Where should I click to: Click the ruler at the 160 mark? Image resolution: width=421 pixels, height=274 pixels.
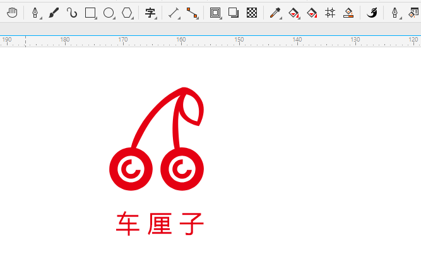point(181,41)
